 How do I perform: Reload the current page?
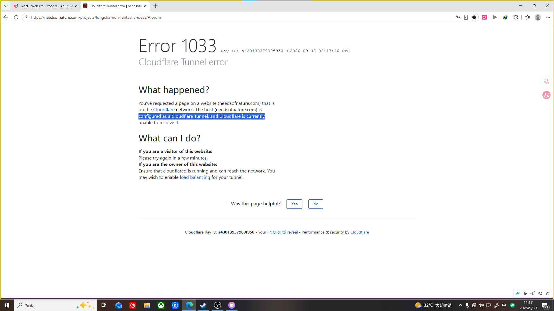16,17
